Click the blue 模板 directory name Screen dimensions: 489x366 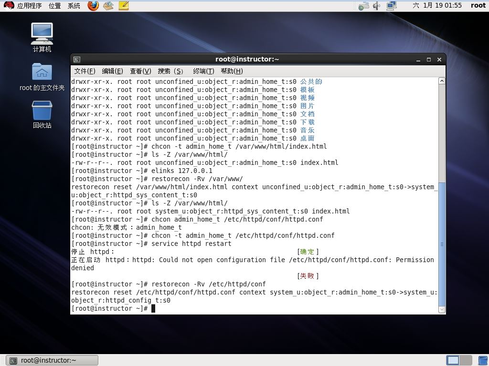pyautogui.click(x=308, y=90)
